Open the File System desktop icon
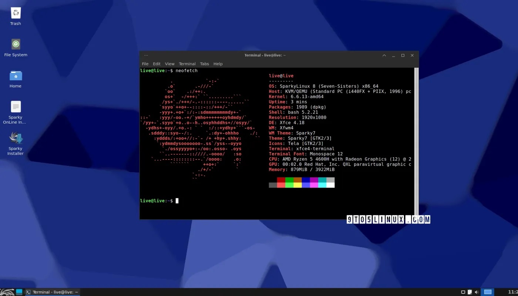The height and width of the screenshot is (296, 518). coord(15,44)
